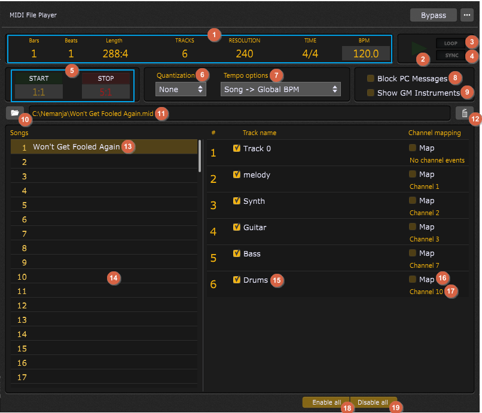
Task: Select empty song slot 5
Action: coord(104,205)
